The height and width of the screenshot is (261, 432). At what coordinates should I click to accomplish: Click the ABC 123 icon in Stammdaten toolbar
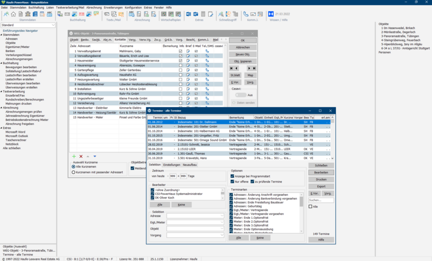pyautogui.click(x=49, y=14)
